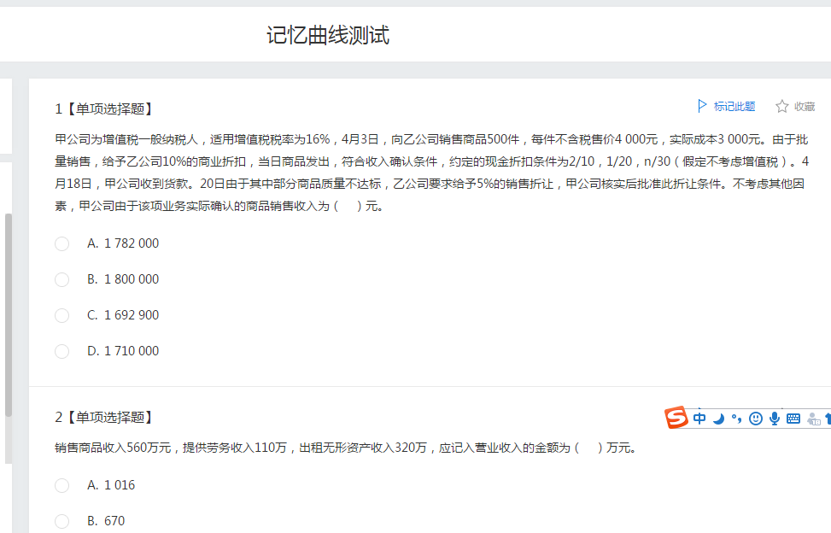Click the flag icon beside 标记此题

[702, 105]
